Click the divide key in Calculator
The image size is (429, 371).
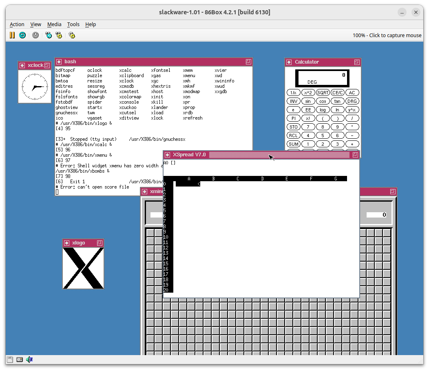352,118
